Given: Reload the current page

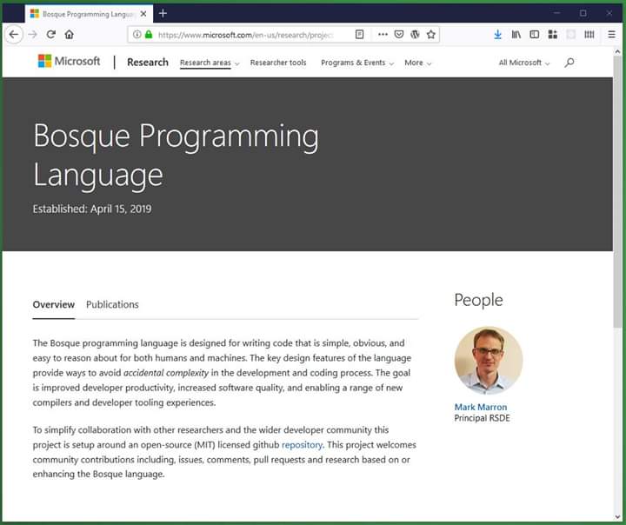Looking at the screenshot, I should 50,35.
